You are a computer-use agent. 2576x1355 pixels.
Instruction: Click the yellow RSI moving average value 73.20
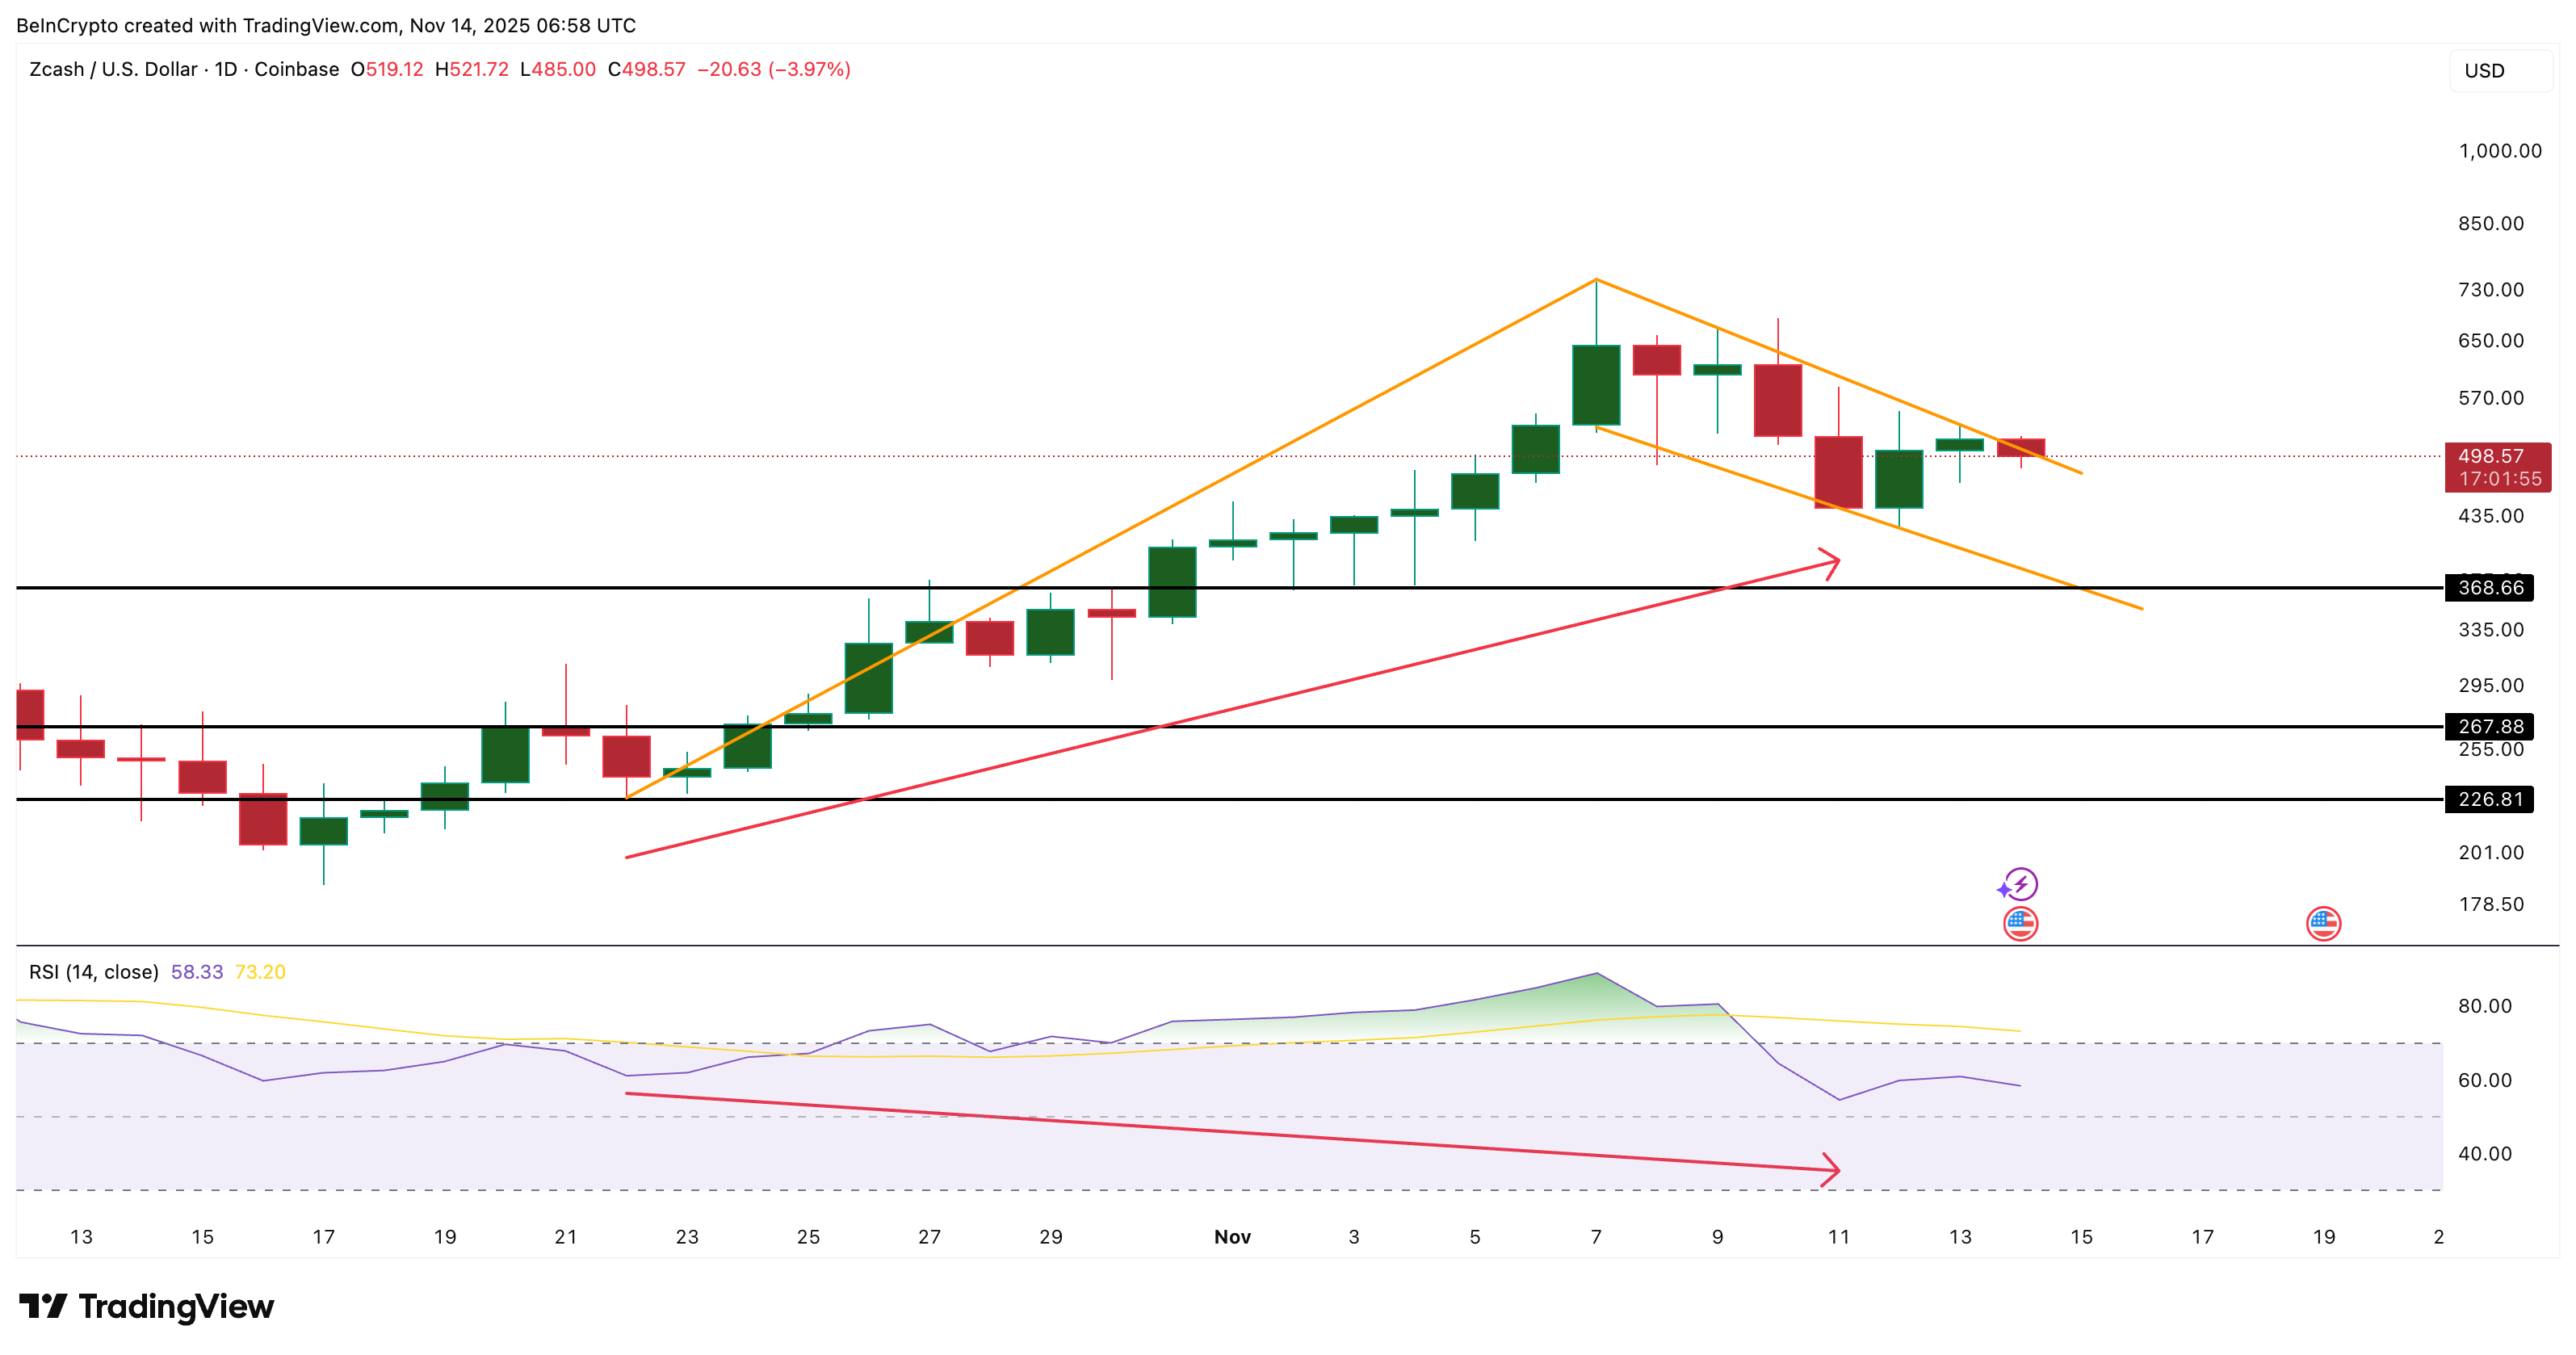click(x=260, y=971)
